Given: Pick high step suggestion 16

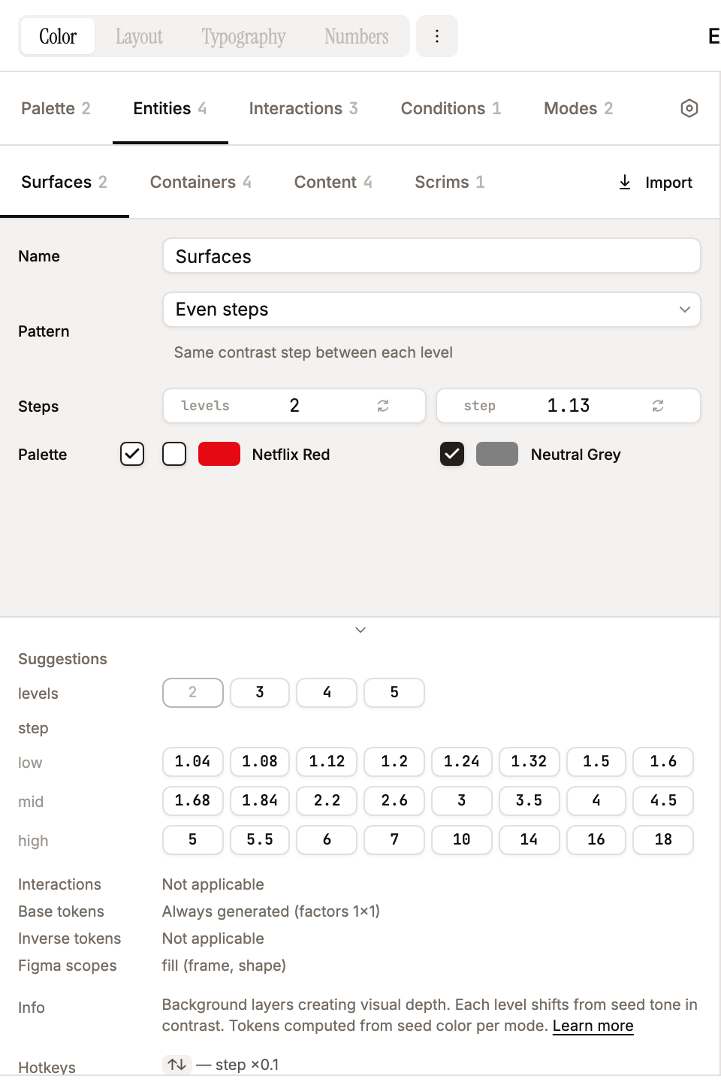Looking at the screenshot, I should 596,840.
